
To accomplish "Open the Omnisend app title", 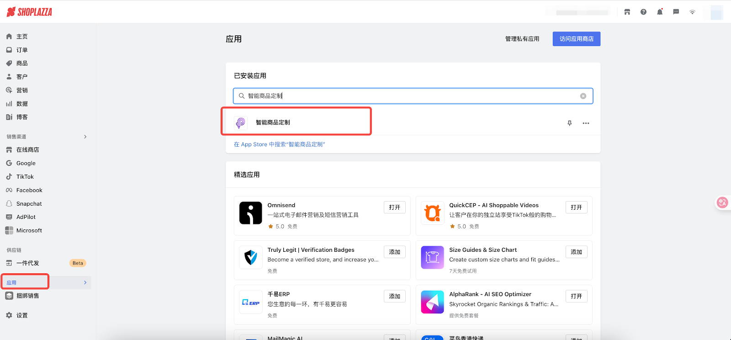I will click(281, 206).
